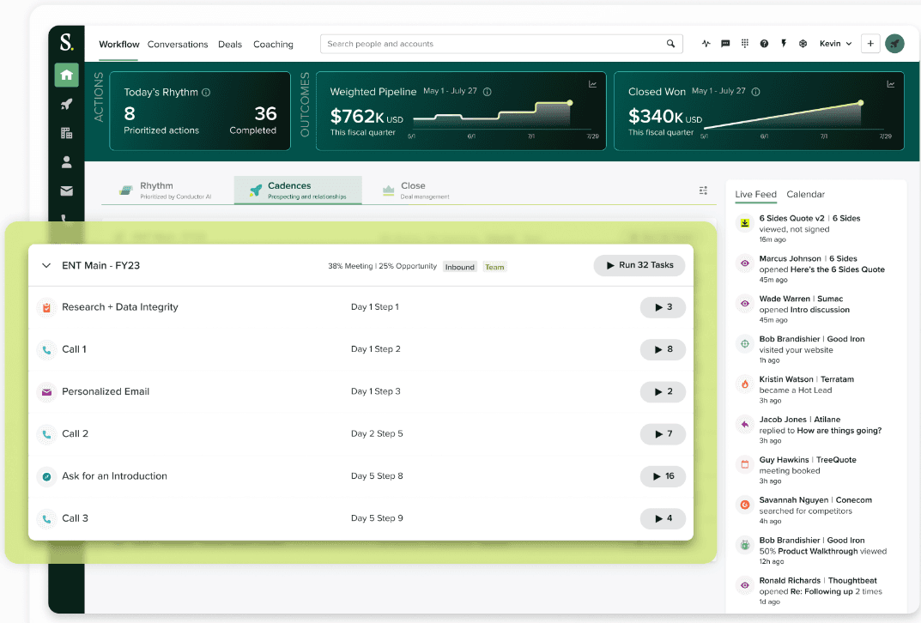Toggle the Inbound filter chip

click(459, 267)
